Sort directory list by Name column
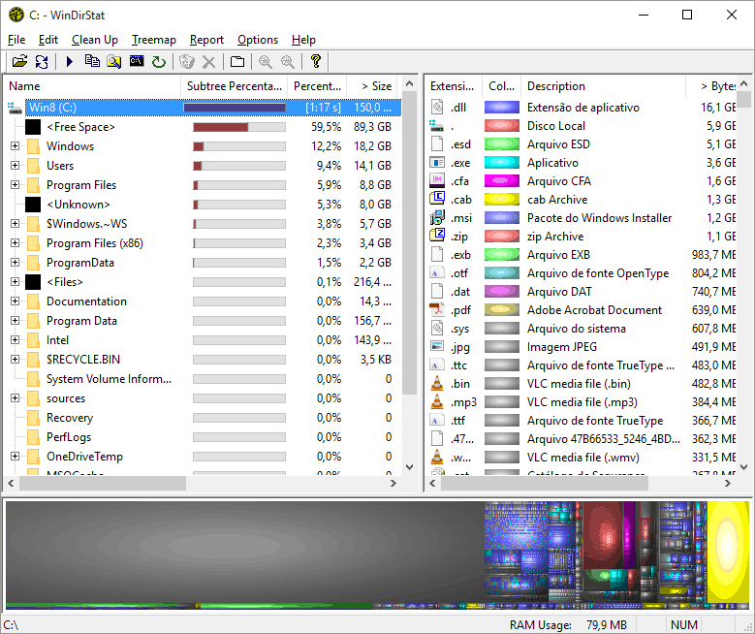The width and height of the screenshot is (755, 634). [x=92, y=86]
